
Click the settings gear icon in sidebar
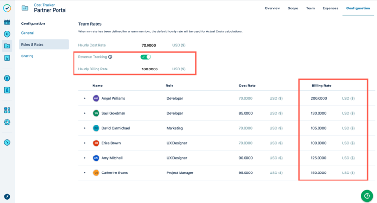7,122
